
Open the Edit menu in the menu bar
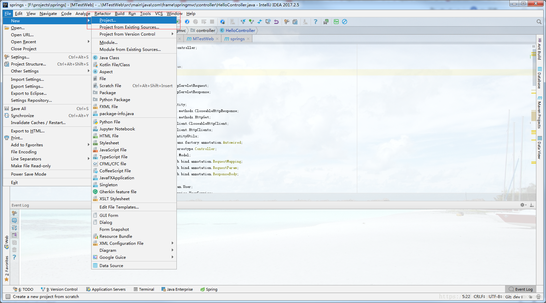click(x=19, y=14)
